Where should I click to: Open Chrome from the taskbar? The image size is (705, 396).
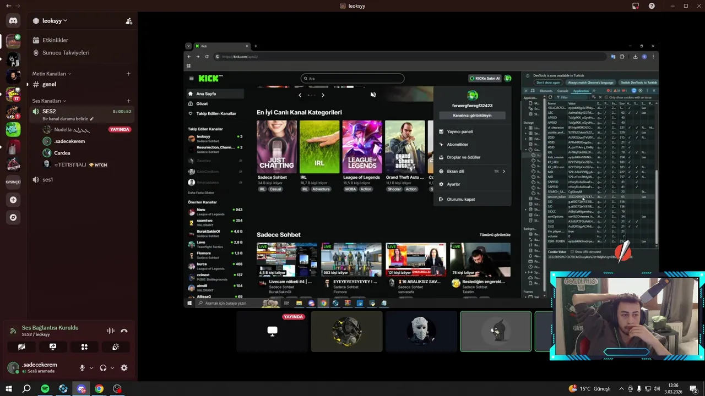coord(99,389)
